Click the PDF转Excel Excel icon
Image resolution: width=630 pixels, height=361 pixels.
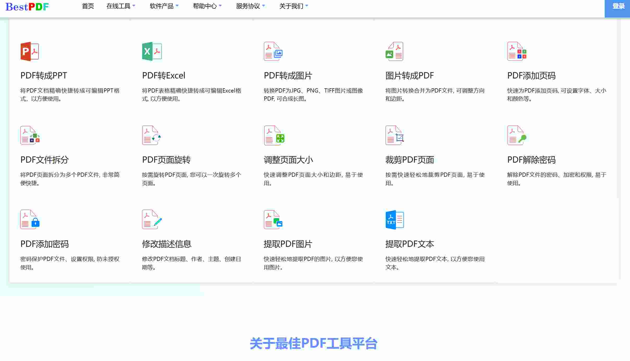point(151,51)
